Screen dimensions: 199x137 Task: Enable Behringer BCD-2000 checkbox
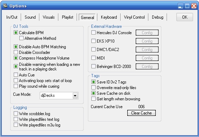(94, 66)
